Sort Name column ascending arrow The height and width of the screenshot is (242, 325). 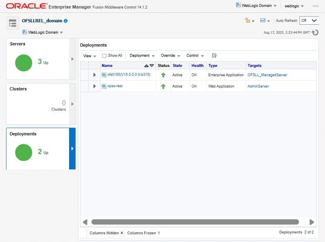point(146,66)
